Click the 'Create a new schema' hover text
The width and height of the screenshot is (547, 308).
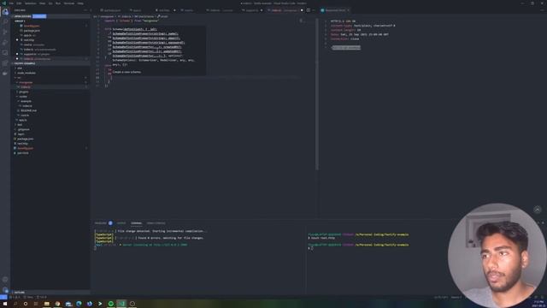[x=126, y=72]
